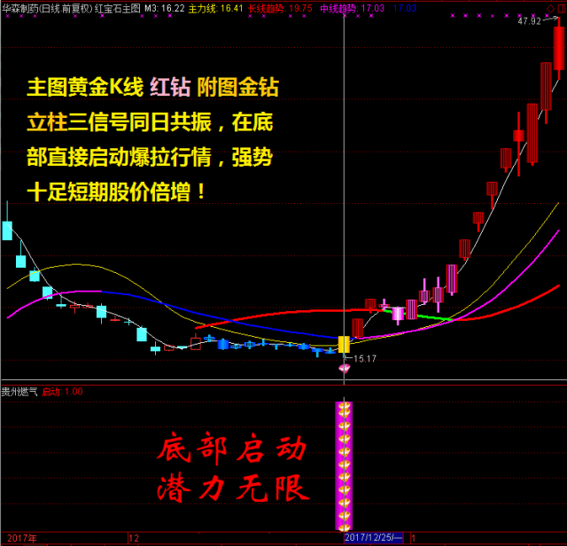Click the 中线趋势 indicator label

pyautogui.click(x=339, y=8)
